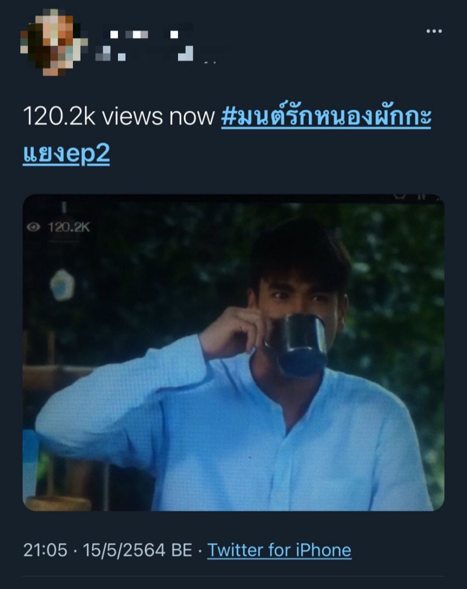Click the small vertical bar above the view count
Image resolution: width=467 pixels, height=589 pixels.
pos(64,208)
